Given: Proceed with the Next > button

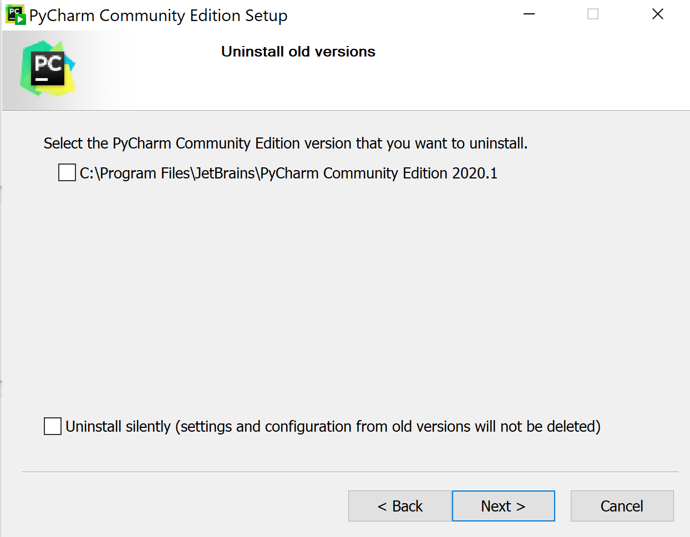Looking at the screenshot, I should click(x=503, y=506).
